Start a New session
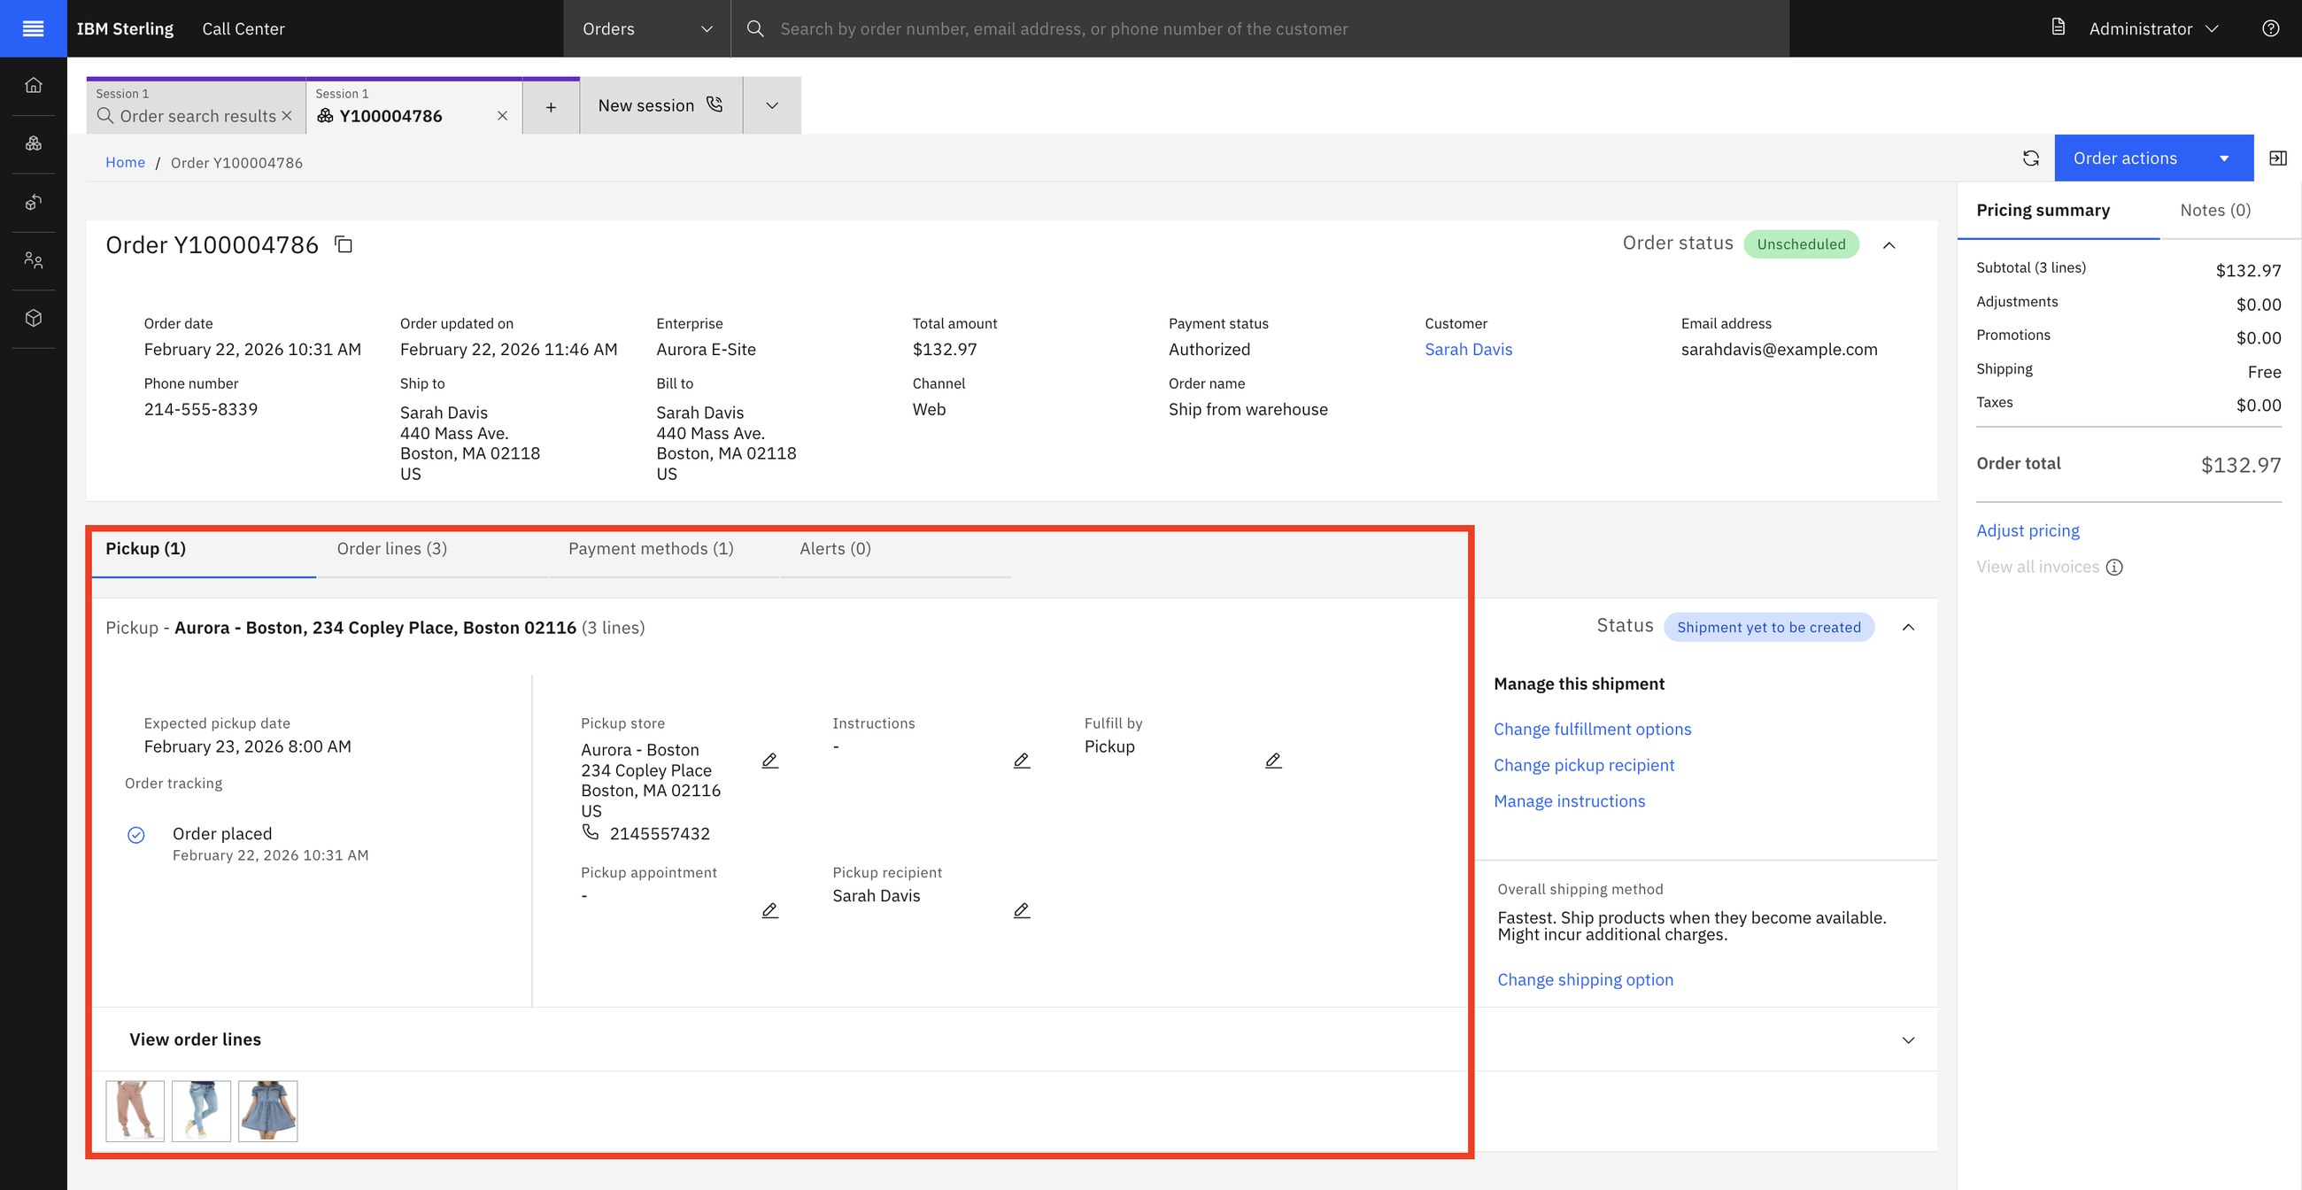2302x1190 pixels. point(660,106)
